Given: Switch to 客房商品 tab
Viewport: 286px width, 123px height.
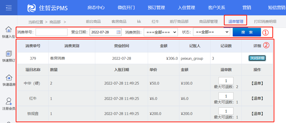Looking at the screenshot, I should click(x=119, y=22).
